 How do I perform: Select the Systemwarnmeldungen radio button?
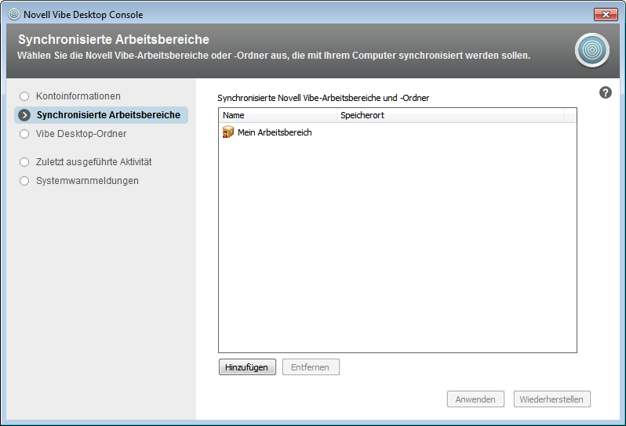pos(24,181)
